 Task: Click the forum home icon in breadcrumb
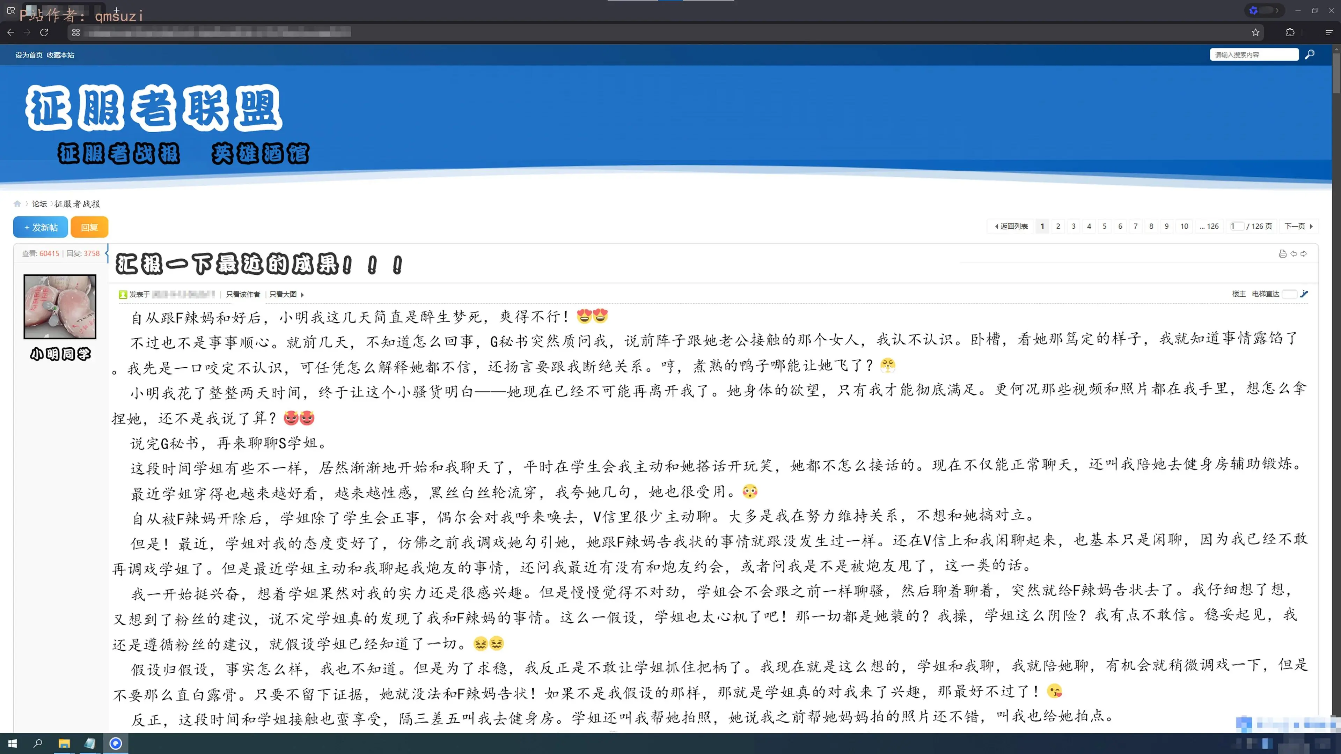[17, 204]
